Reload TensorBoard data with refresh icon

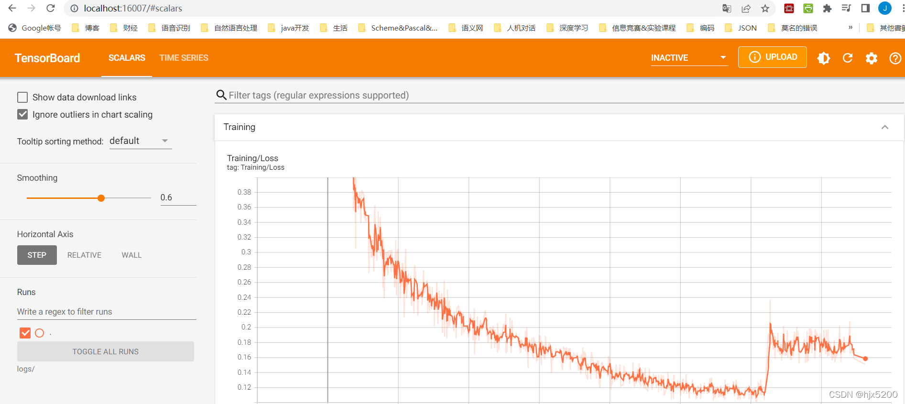848,58
